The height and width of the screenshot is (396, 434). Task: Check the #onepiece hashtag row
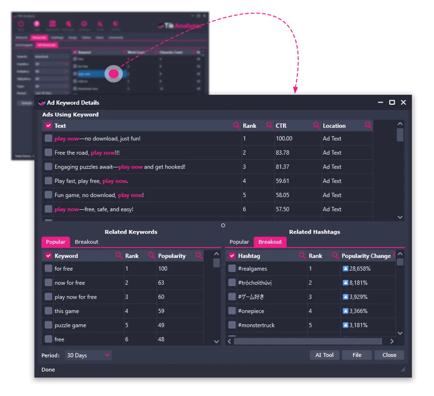point(232,311)
